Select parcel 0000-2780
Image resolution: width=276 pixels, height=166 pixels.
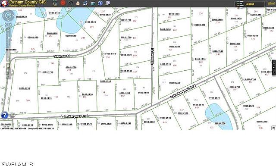coord(235,87)
